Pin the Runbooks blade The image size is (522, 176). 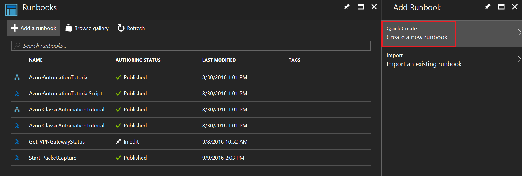tap(347, 7)
